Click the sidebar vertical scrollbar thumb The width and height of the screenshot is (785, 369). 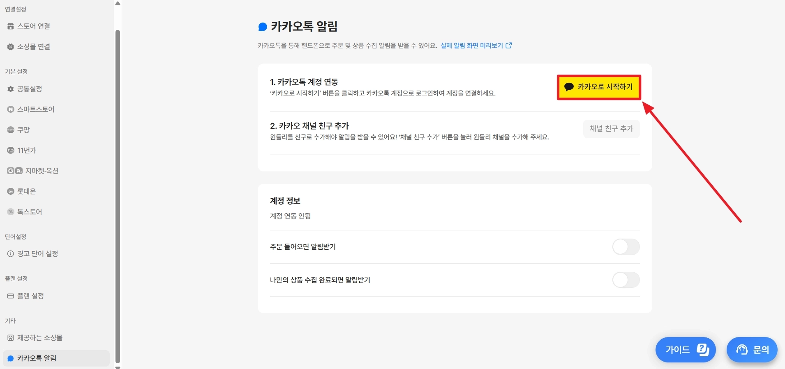tap(118, 197)
